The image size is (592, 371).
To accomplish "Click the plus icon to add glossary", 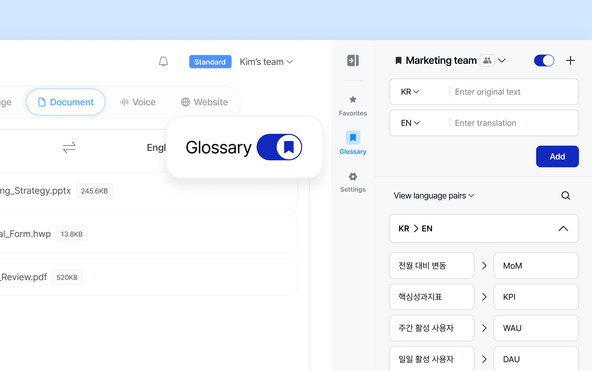I will (x=570, y=60).
